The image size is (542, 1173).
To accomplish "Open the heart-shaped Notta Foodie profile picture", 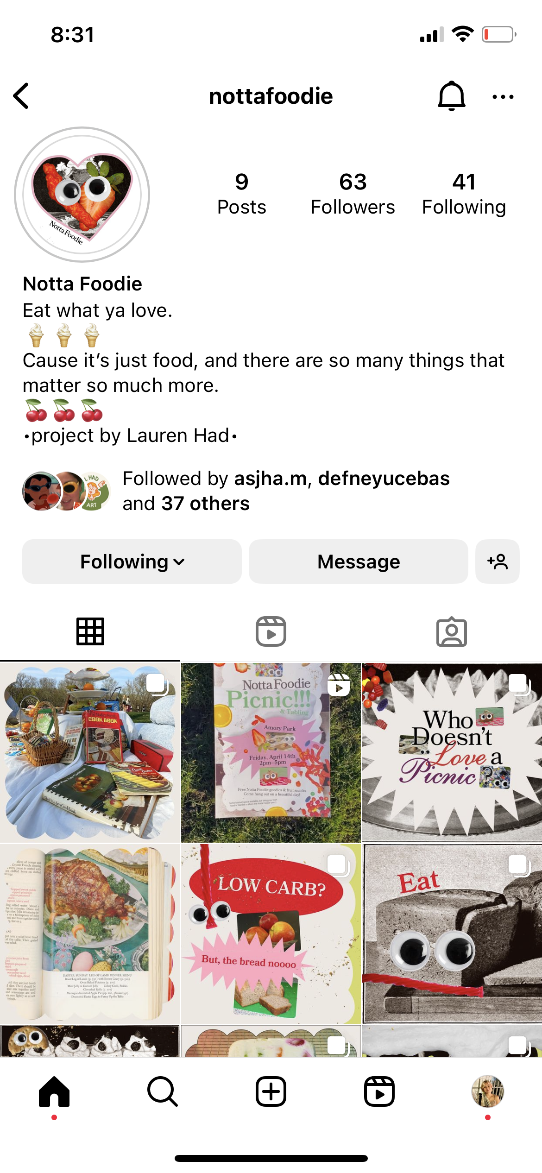I will click(82, 195).
